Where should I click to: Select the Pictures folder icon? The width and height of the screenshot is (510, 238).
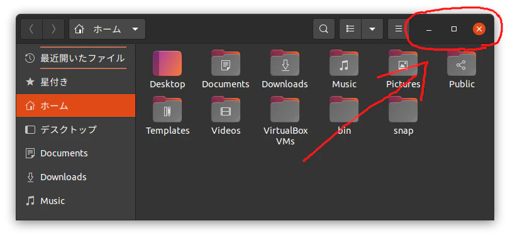point(403,63)
